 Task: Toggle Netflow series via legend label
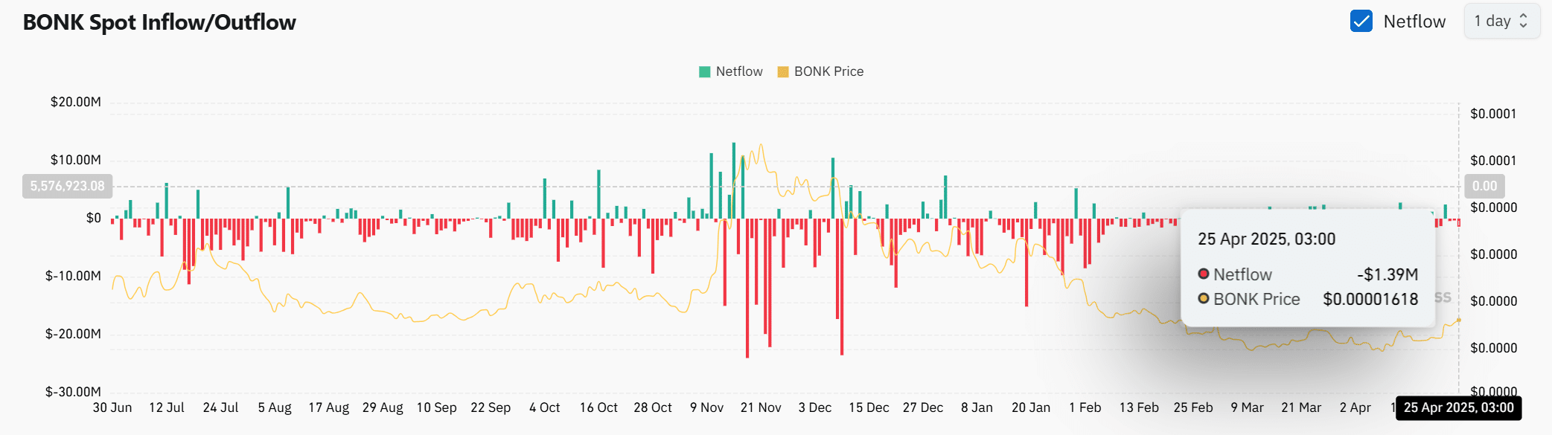click(738, 72)
